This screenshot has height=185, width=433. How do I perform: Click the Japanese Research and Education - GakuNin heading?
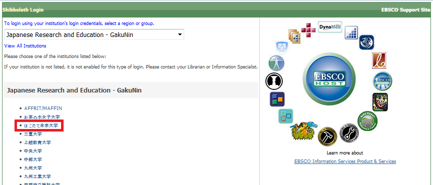tap(74, 90)
